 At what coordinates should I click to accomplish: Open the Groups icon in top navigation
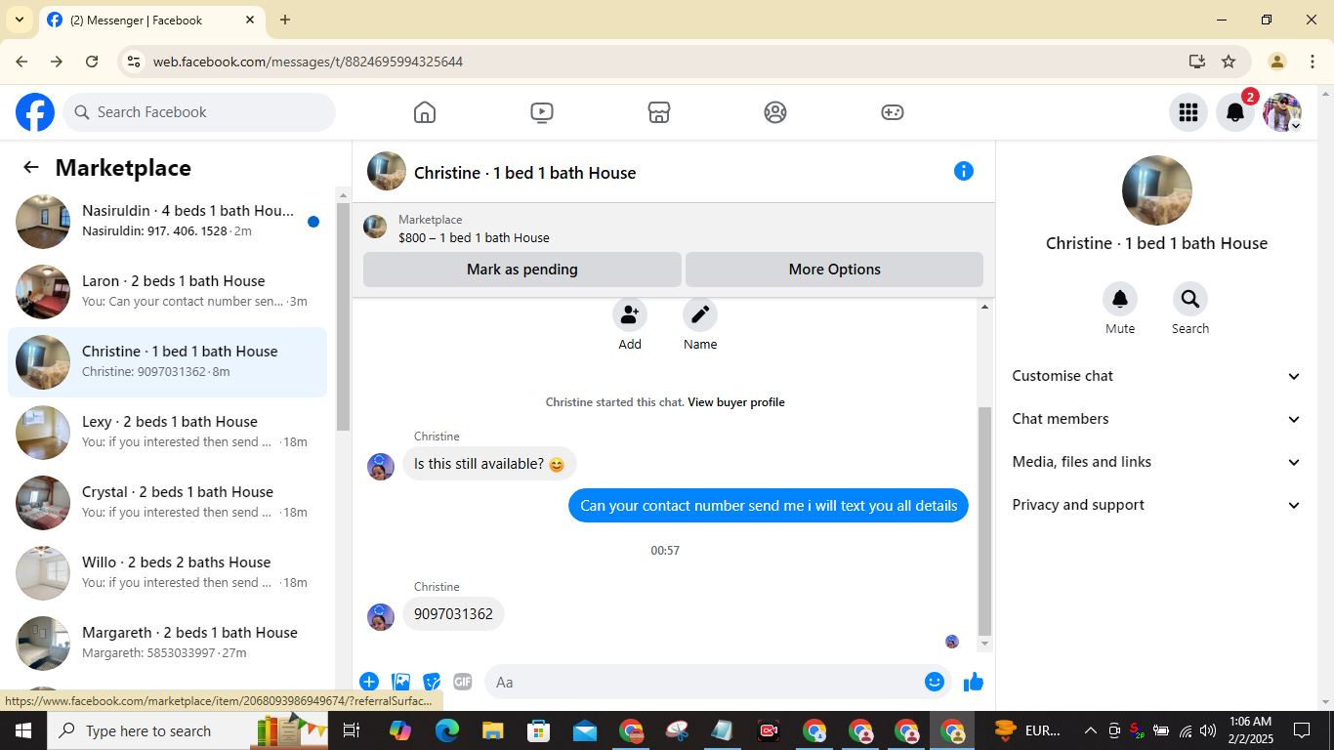pos(775,112)
